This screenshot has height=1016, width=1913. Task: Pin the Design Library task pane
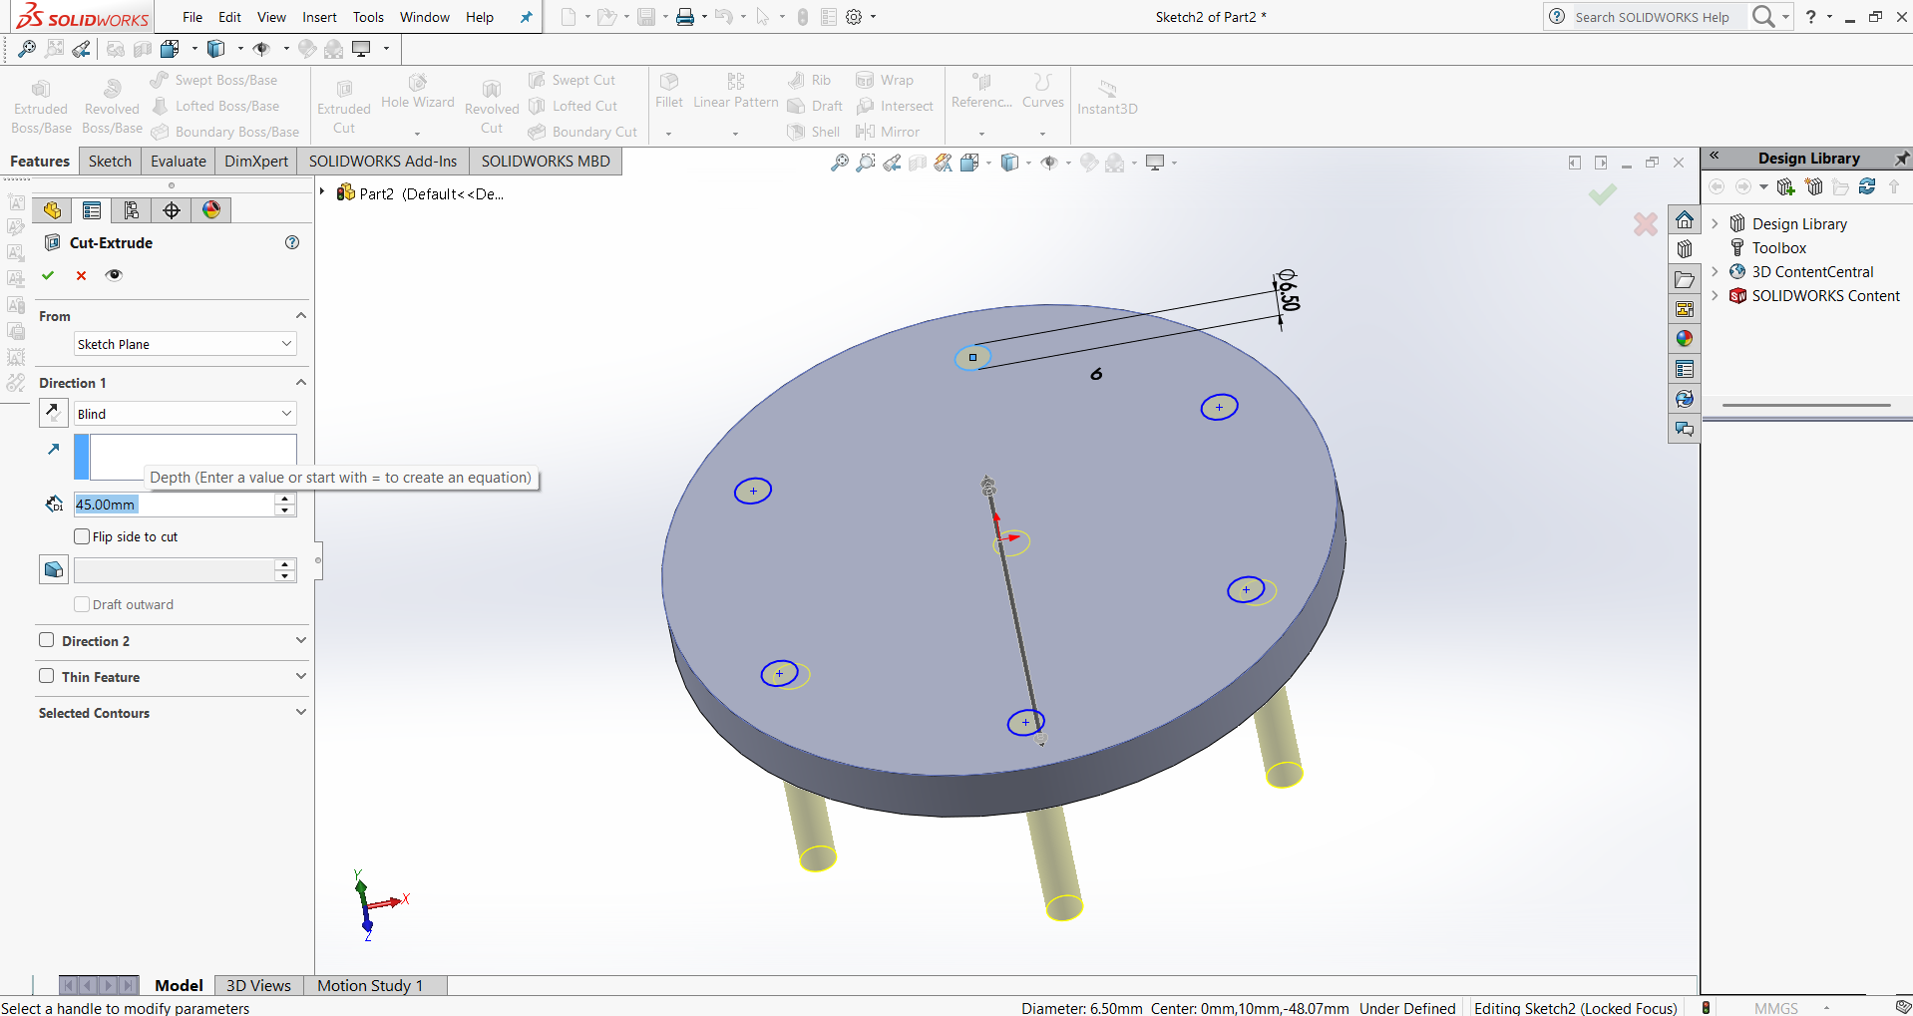pyautogui.click(x=1902, y=159)
